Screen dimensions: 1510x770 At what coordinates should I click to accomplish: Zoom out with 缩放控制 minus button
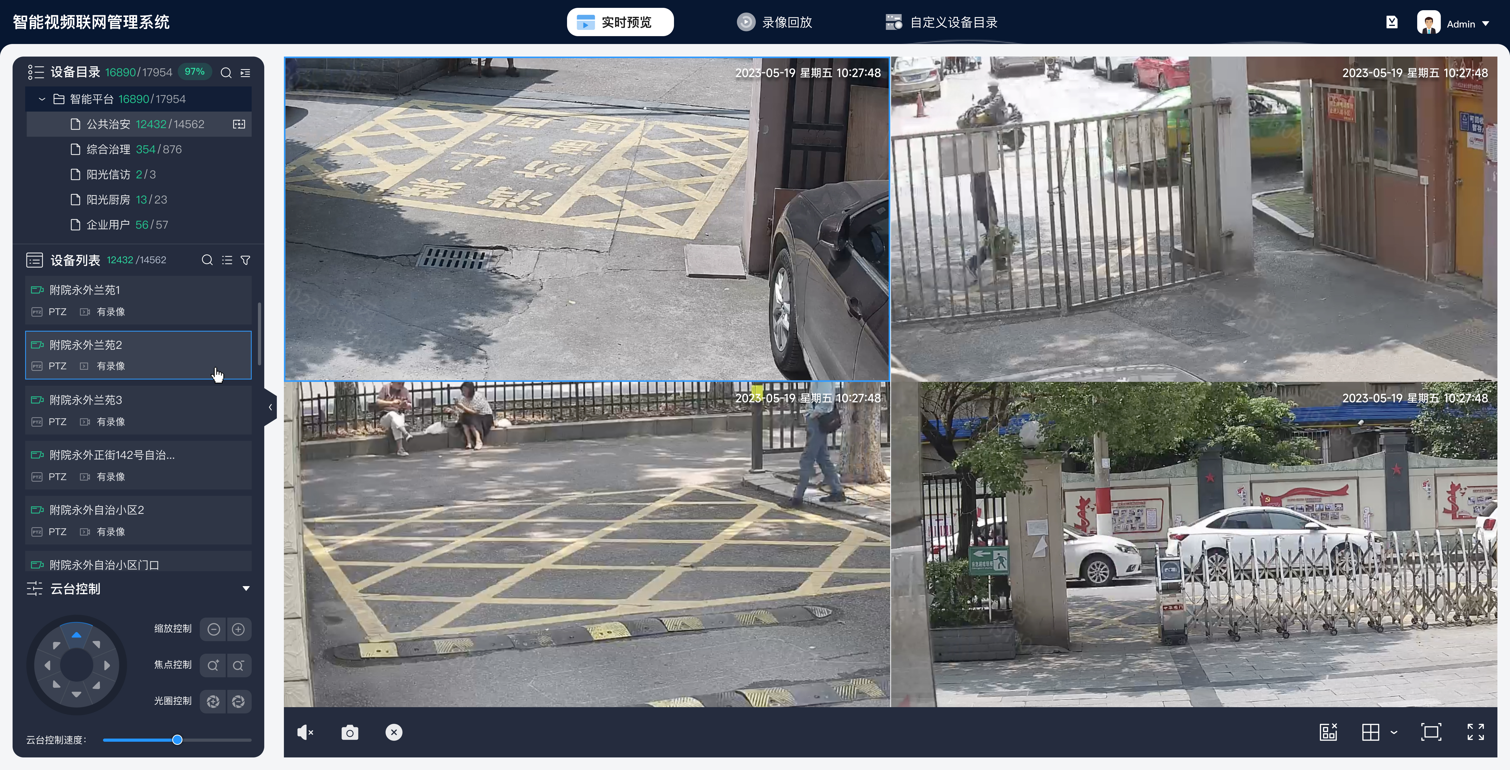(x=213, y=629)
